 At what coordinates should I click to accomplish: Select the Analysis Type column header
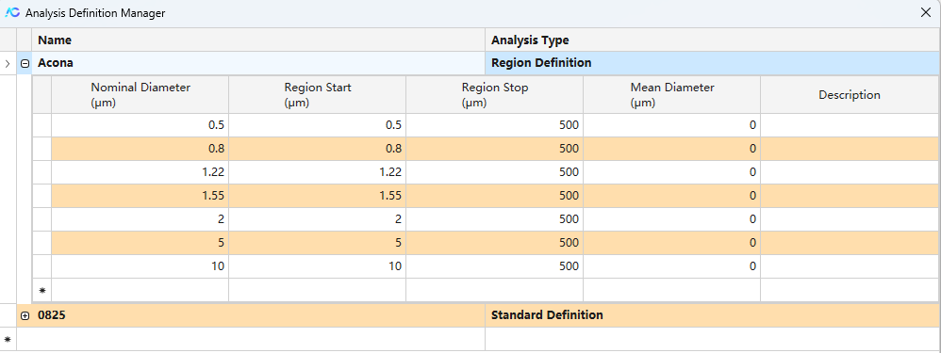(713, 40)
